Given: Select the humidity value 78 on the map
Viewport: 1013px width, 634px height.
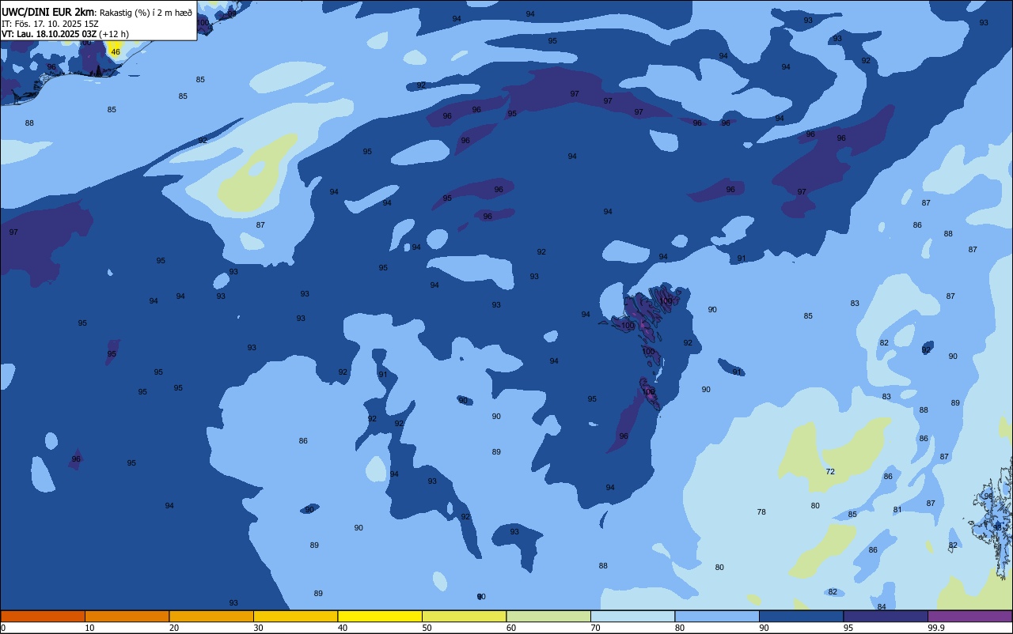Looking at the screenshot, I should [x=761, y=512].
